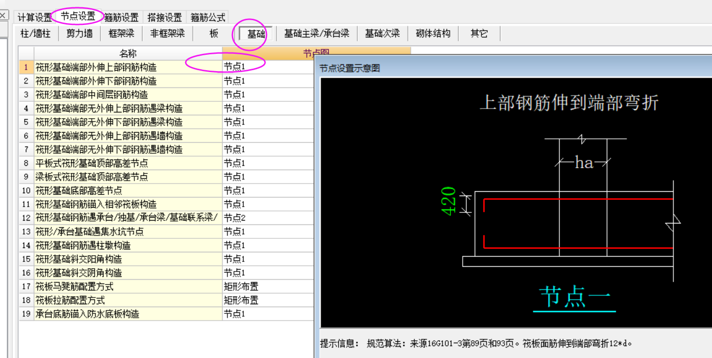This screenshot has width=712, height=358.
Task: Click the green 420 dimension value
Action: 448,201
